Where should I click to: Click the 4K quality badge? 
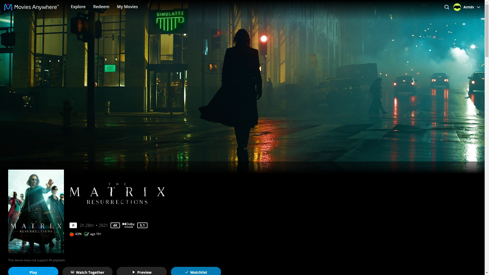pyautogui.click(x=115, y=225)
